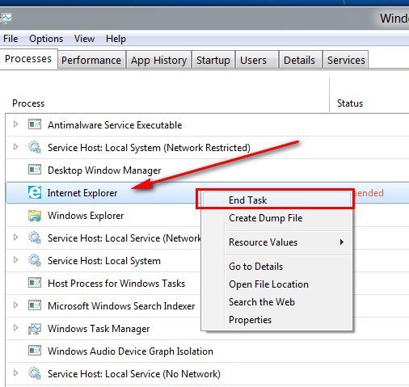Click the Desktop Window Manager icon

(35, 170)
